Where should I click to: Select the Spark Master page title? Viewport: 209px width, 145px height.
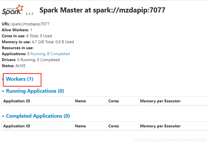coord(102,10)
